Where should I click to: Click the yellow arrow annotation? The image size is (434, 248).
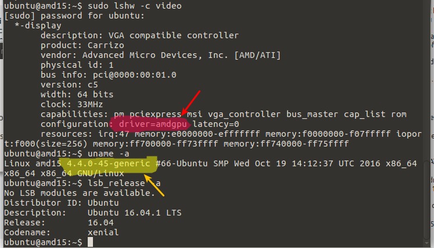(x=154, y=185)
